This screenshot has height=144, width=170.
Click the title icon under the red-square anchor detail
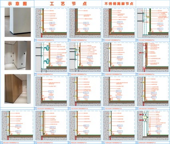point(137,74)
